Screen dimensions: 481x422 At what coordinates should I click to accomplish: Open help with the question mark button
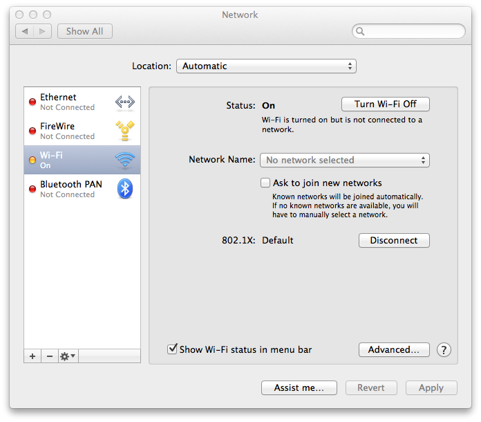[x=444, y=350]
